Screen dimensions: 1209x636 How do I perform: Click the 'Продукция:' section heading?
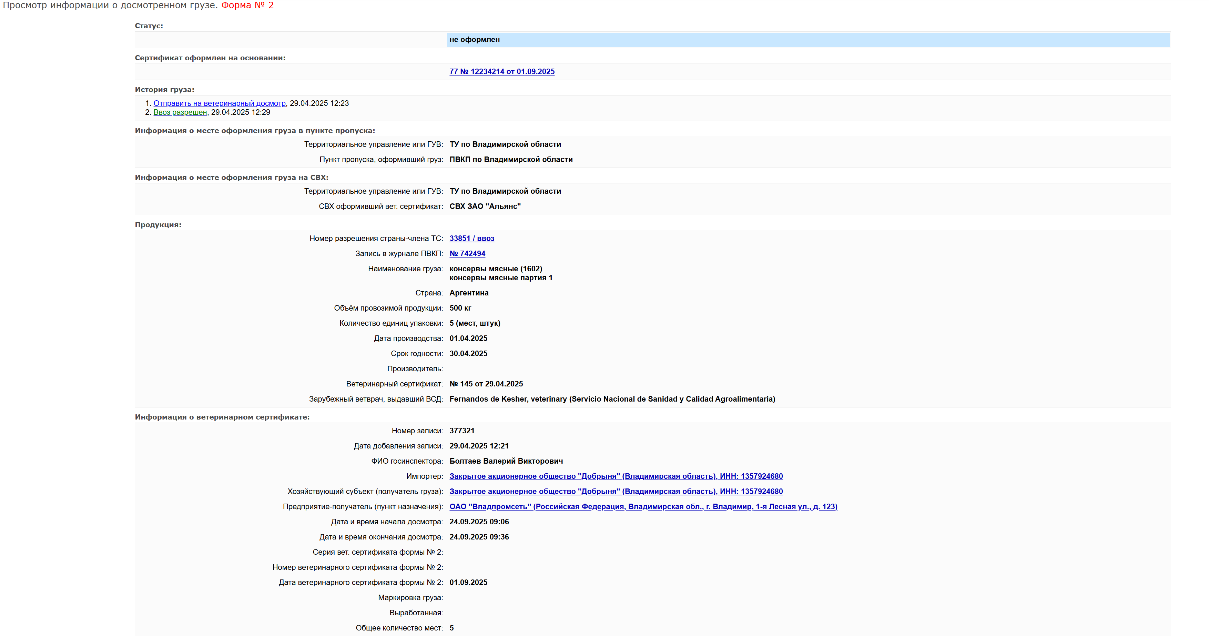point(158,224)
